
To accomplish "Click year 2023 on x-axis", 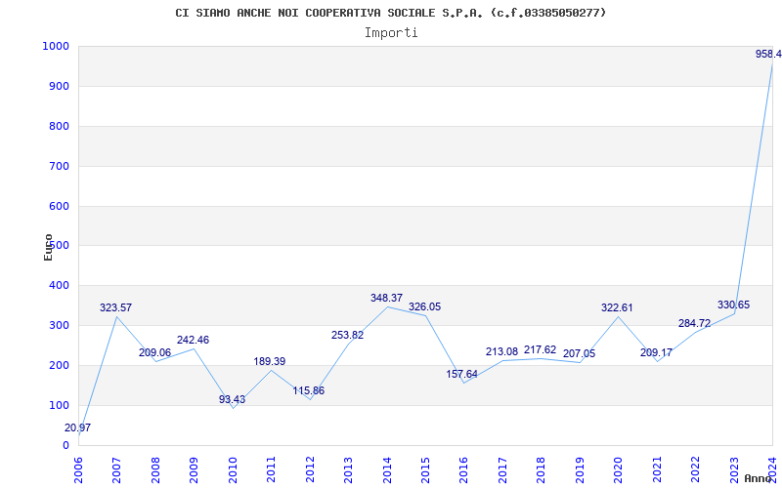I will (x=734, y=470).
